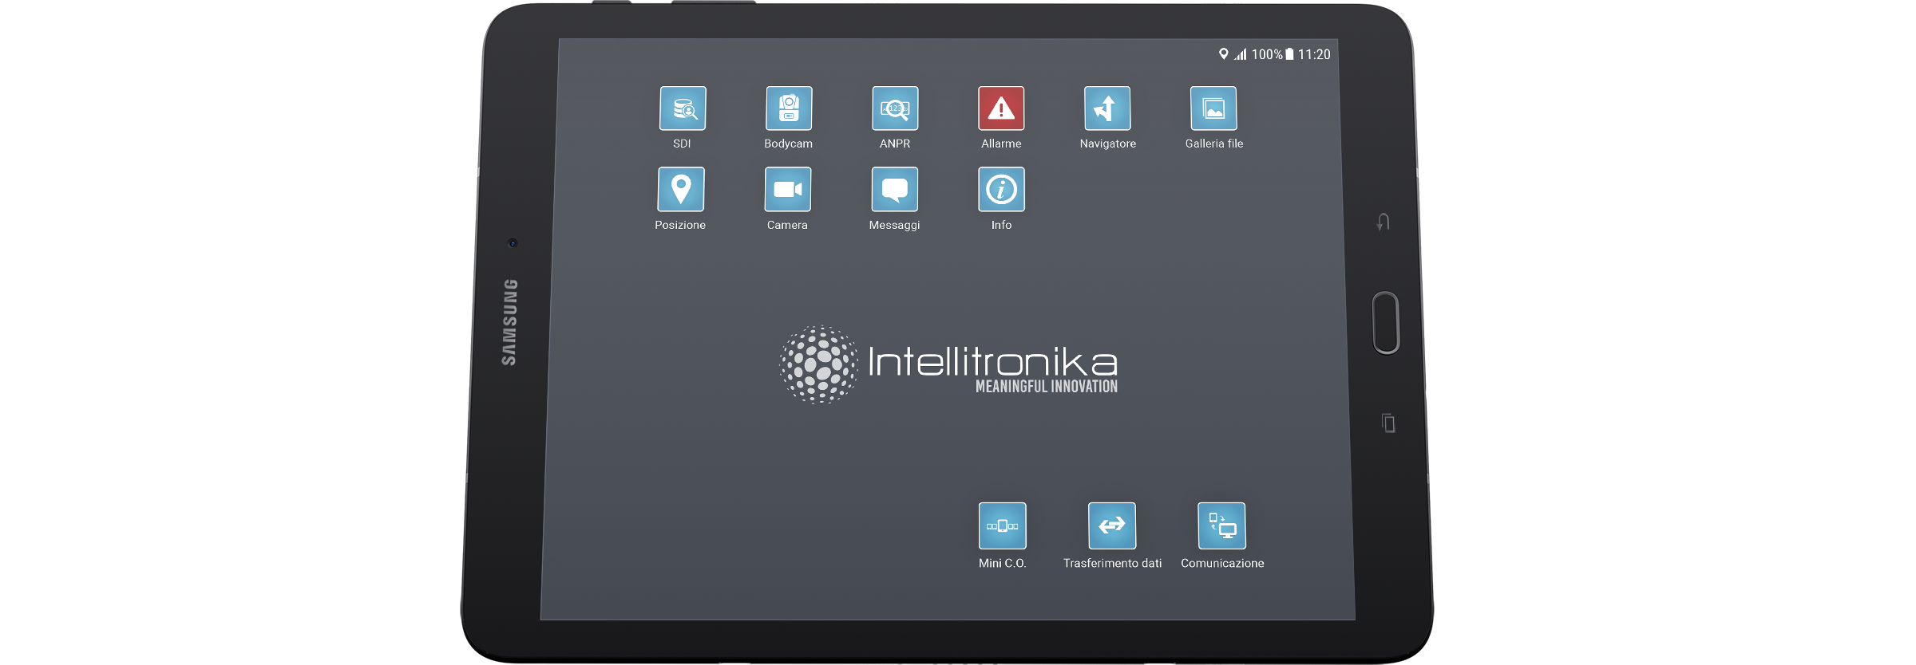Click the 100% battery percentage text
This screenshot has width=1916, height=665.
(1267, 54)
